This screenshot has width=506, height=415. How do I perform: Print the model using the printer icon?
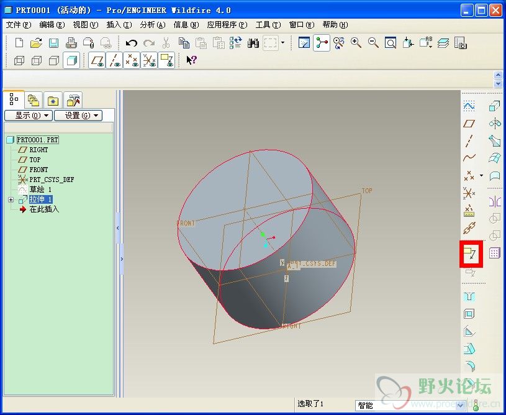click(x=71, y=43)
